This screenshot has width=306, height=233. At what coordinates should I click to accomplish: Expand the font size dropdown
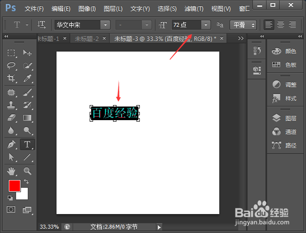click(206, 25)
